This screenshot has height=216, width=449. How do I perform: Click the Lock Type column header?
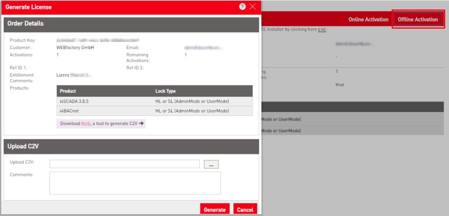point(166,91)
